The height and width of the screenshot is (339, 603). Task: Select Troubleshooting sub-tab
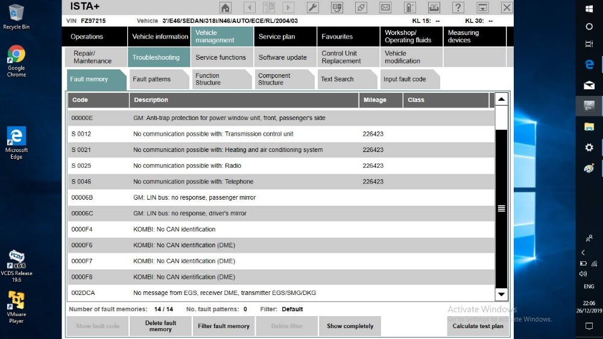click(x=159, y=57)
